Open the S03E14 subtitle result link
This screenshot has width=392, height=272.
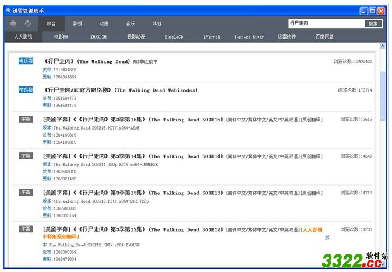(x=183, y=156)
